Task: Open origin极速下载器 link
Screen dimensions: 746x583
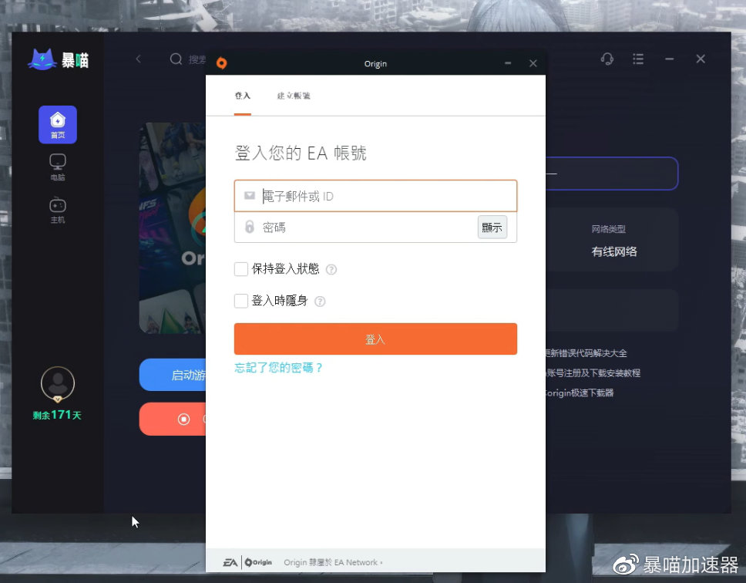Action: click(580, 393)
